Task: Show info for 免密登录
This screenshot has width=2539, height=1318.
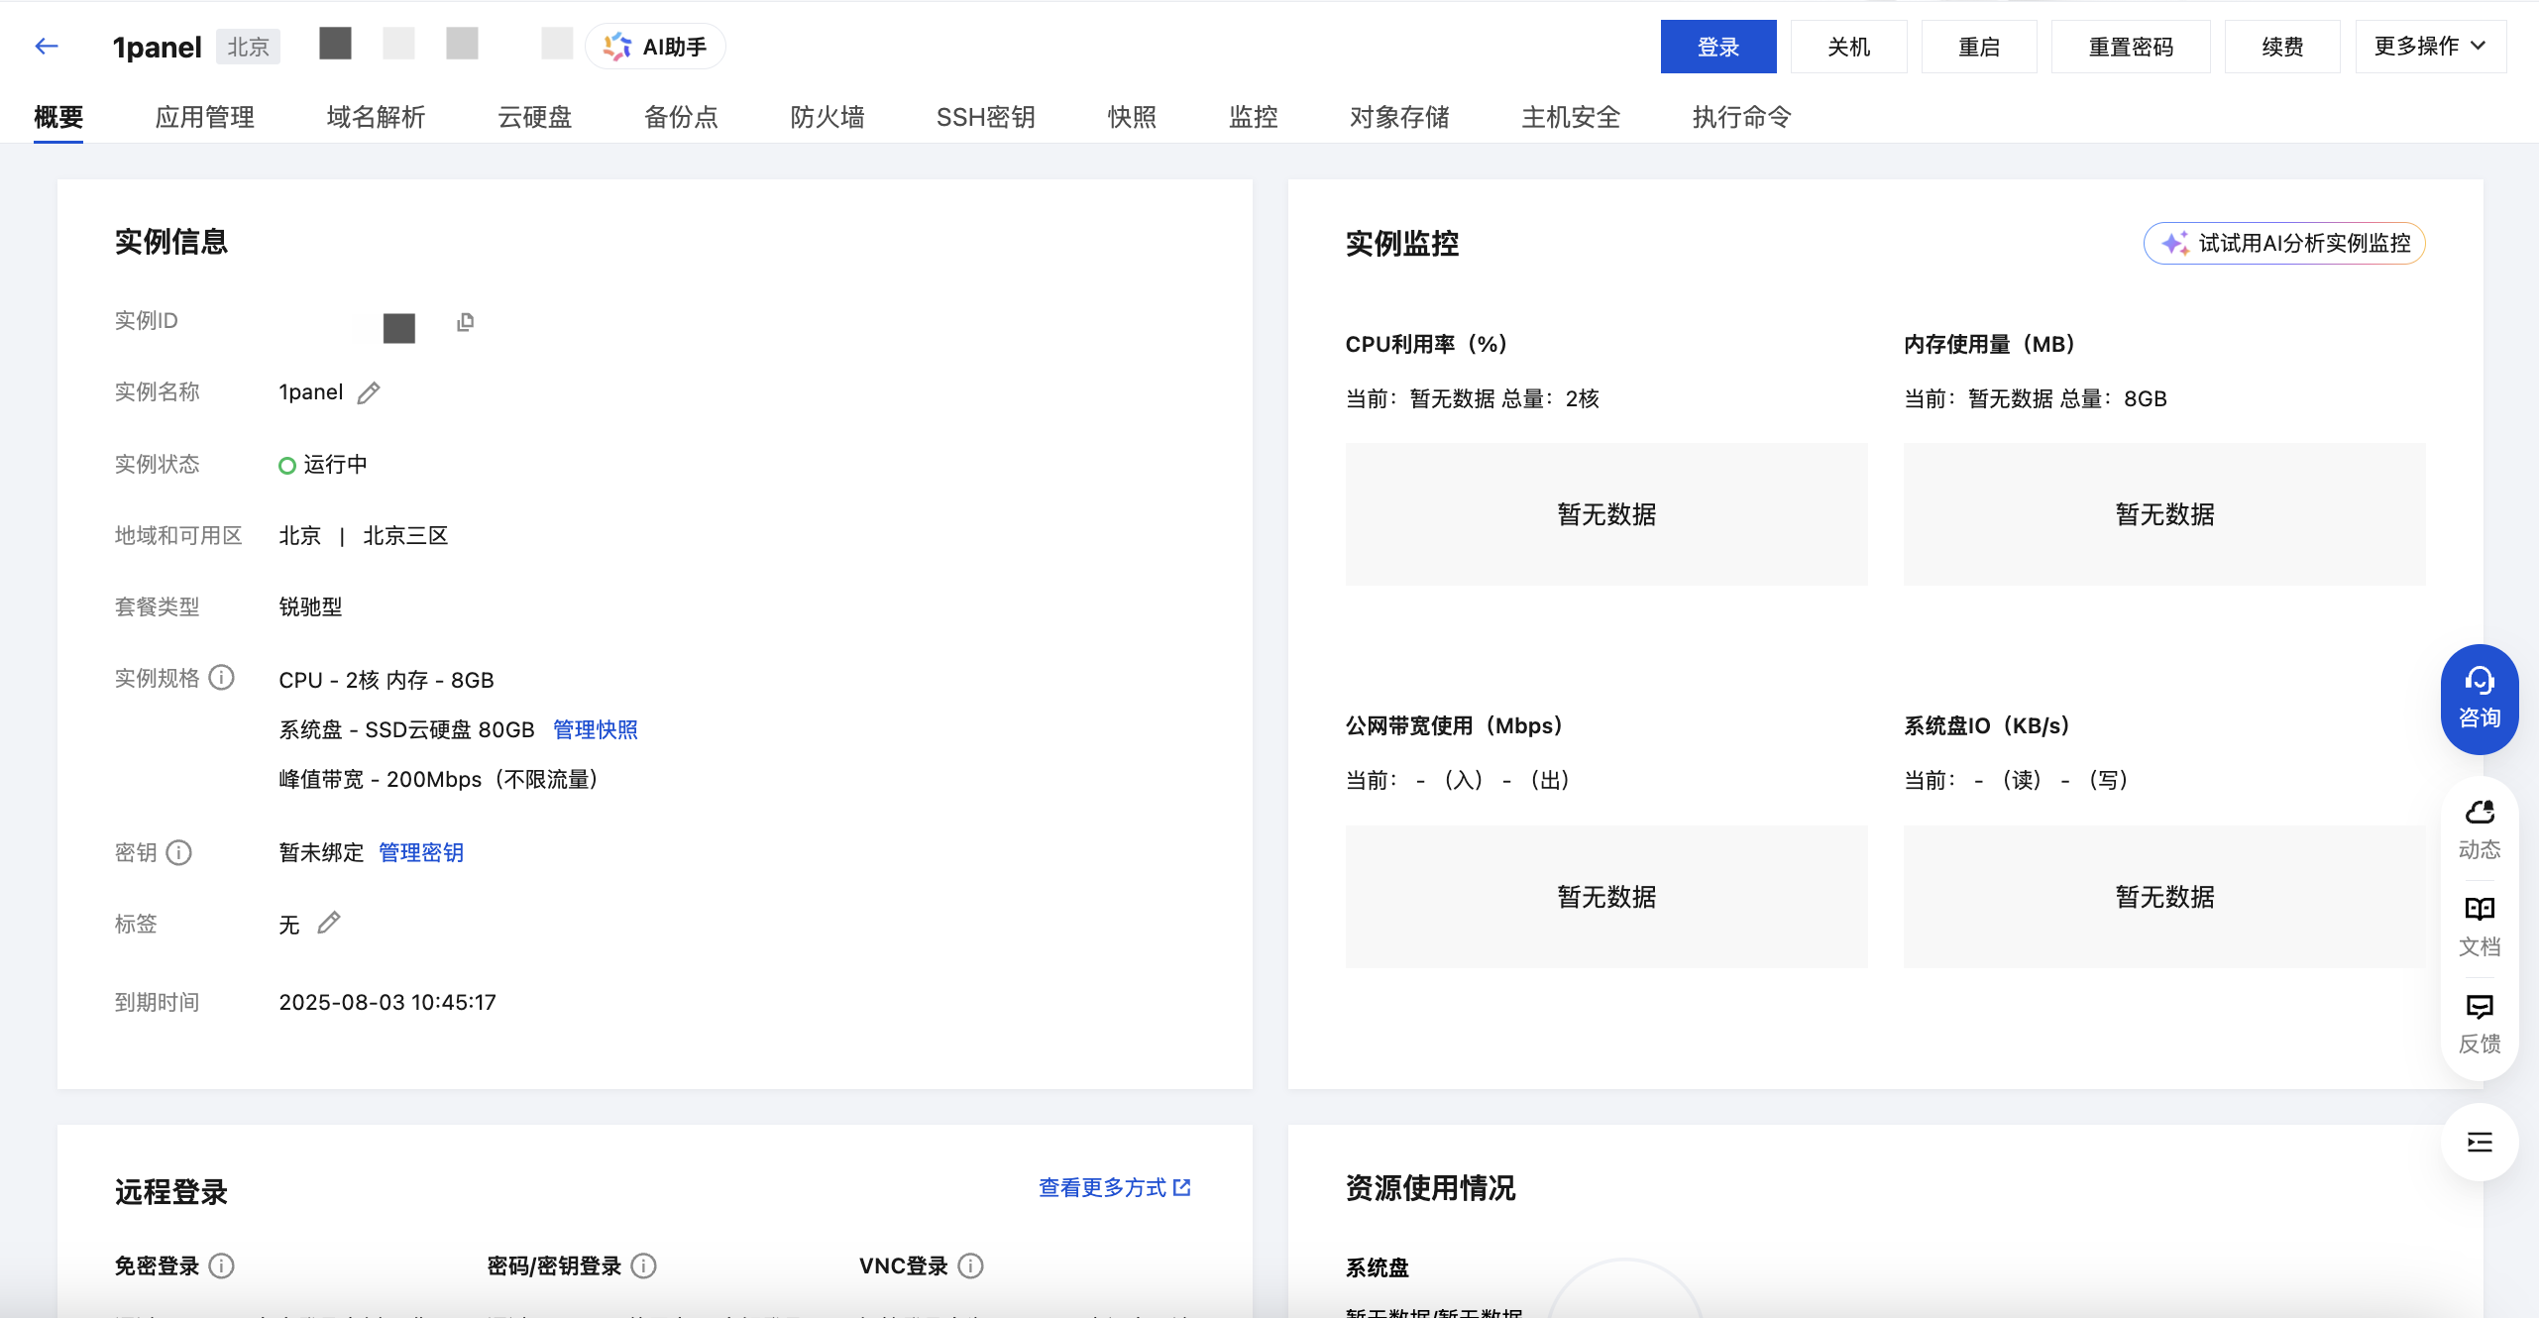Action: (x=222, y=1266)
